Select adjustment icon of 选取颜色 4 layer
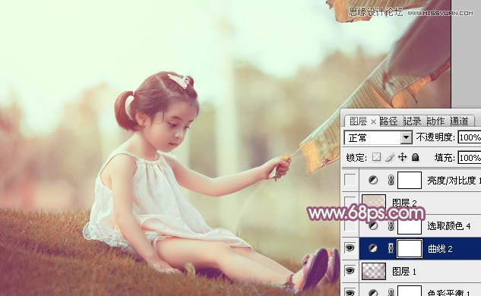Image resolution: width=481 pixels, height=296 pixels. tap(373, 226)
